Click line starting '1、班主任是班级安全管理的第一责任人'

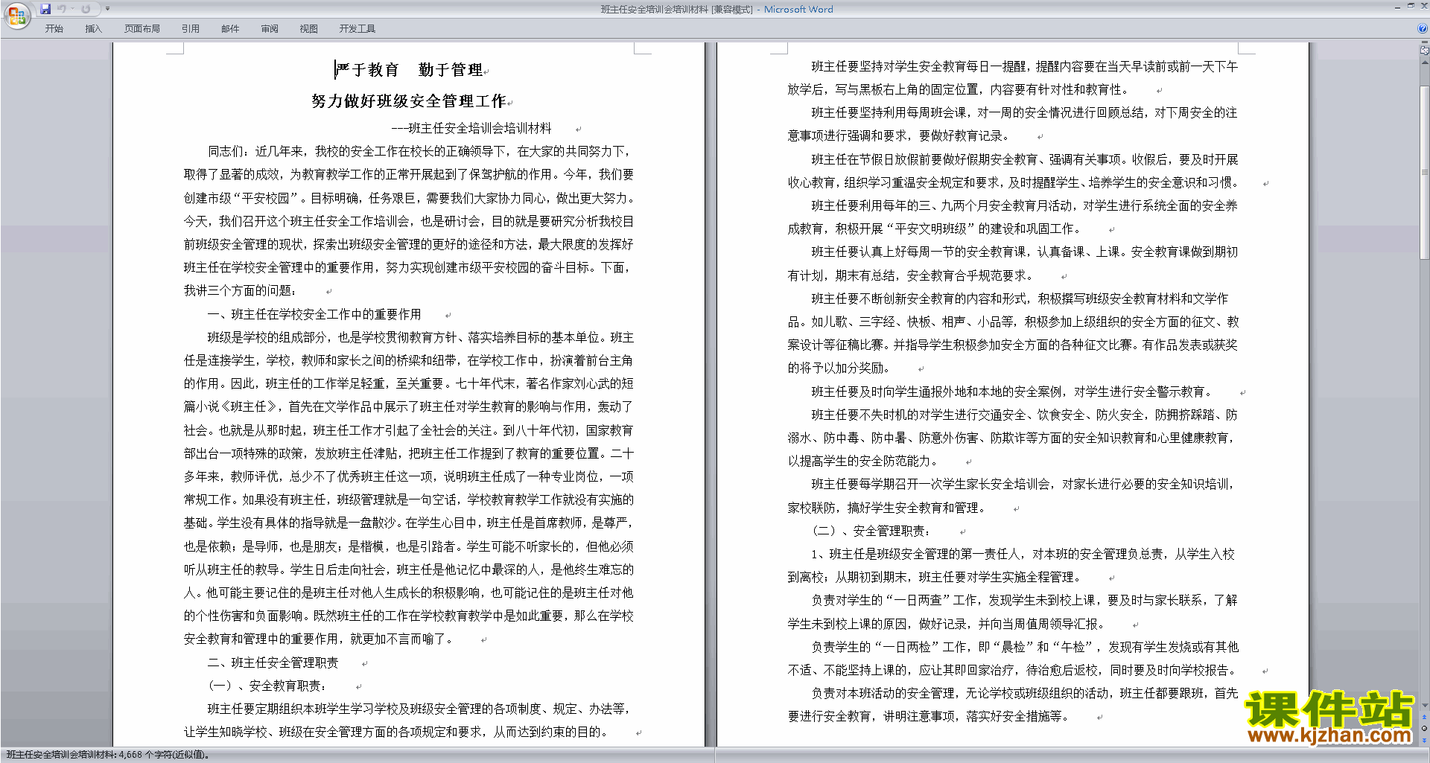pyautogui.click(x=1023, y=554)
